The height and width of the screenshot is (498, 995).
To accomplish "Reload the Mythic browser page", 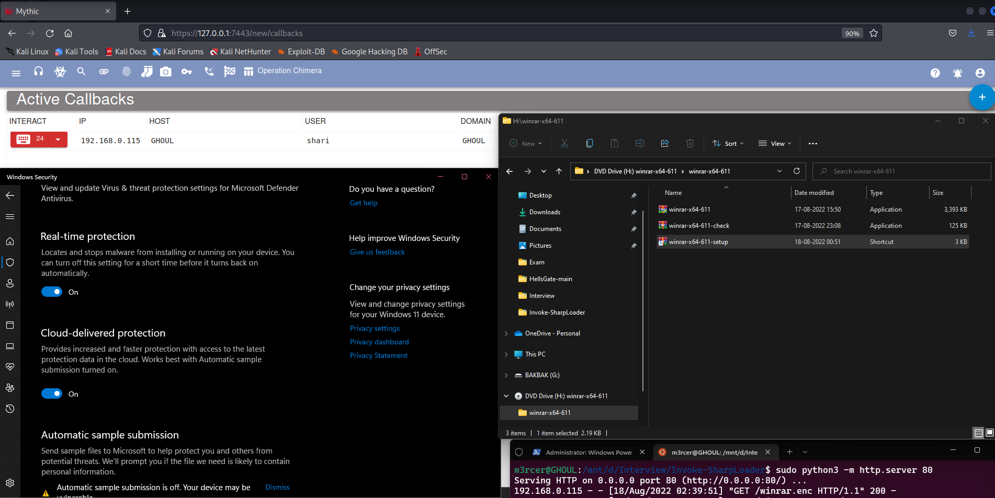I will 50,33.
